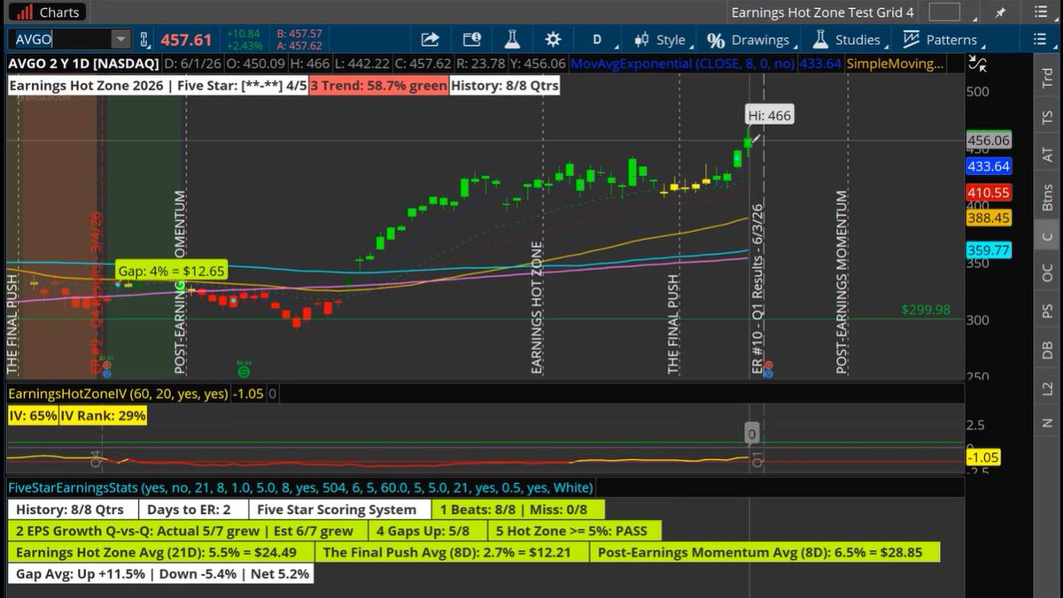The width and height of the screenshot is (1063, 598).
Task: Click the FiveStarEarningsStats study label
Action: (x=299, y=487)
